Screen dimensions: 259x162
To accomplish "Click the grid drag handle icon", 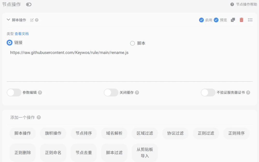I will [x=250, y=20].
